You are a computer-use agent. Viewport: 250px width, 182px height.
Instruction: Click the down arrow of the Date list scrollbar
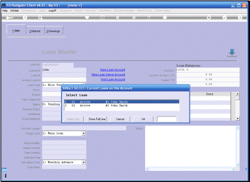click(238, 119)
